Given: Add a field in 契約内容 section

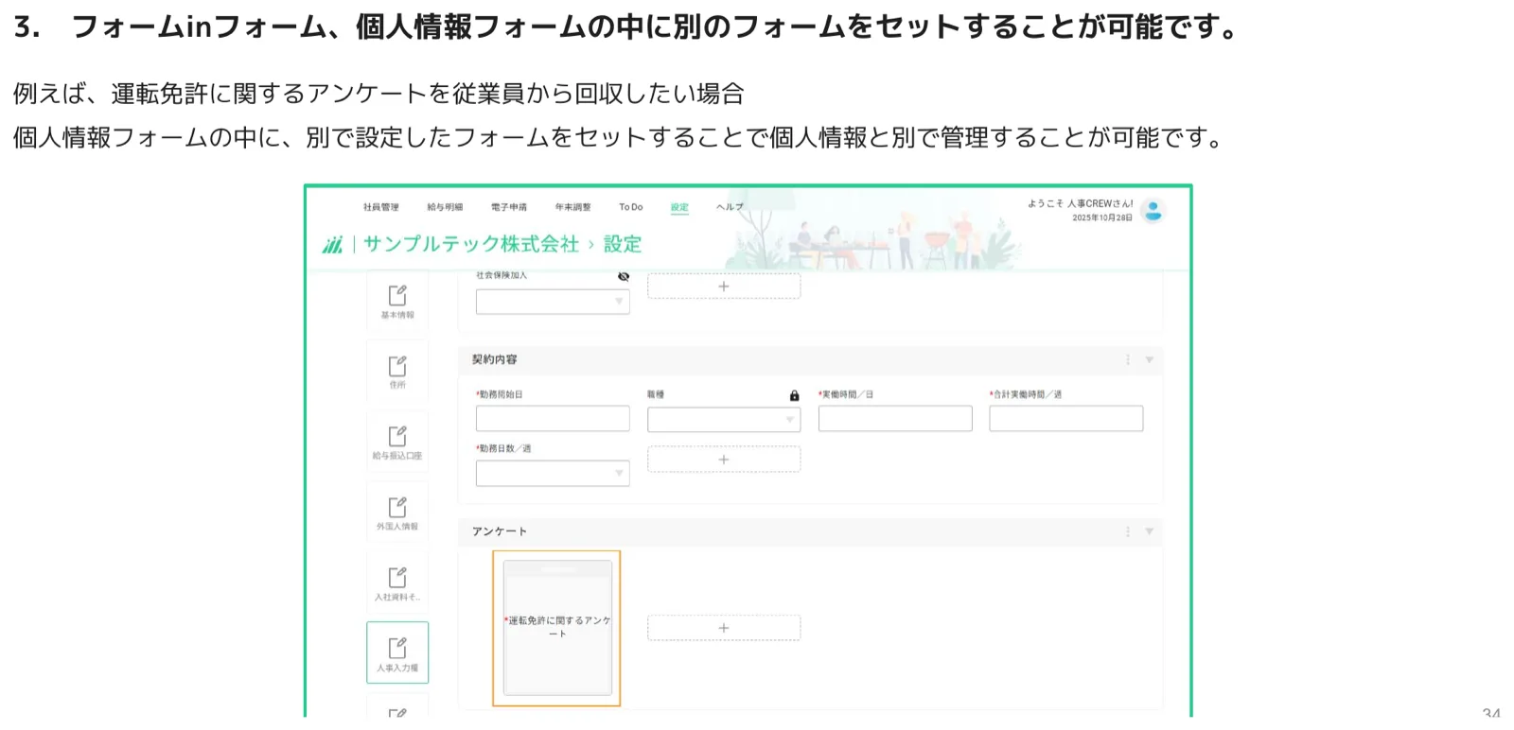Looking at the screenshot, I should tap(724, 460).
